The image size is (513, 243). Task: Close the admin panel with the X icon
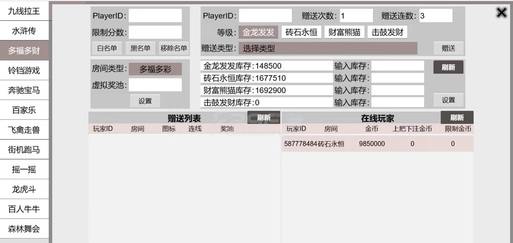pyautogui.click(x=501, y=13)
